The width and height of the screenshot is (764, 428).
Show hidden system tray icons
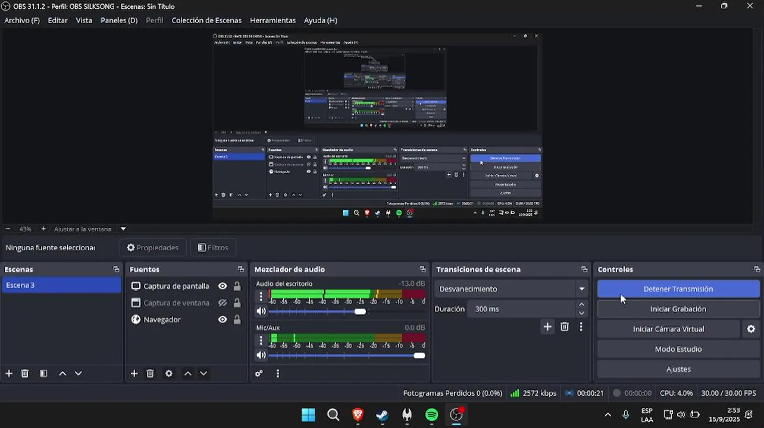608,415
